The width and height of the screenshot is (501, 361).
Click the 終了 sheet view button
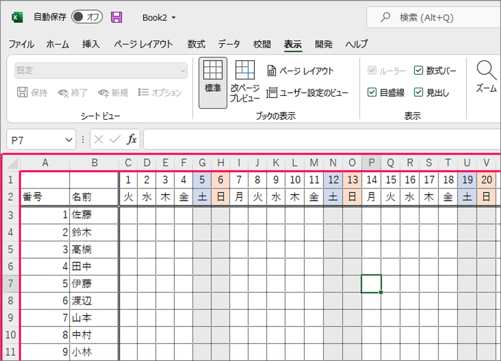tap(73, 92)
